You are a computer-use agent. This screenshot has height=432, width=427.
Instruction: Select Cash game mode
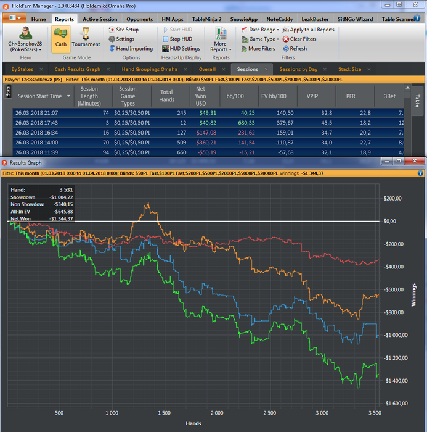point(61,39)
